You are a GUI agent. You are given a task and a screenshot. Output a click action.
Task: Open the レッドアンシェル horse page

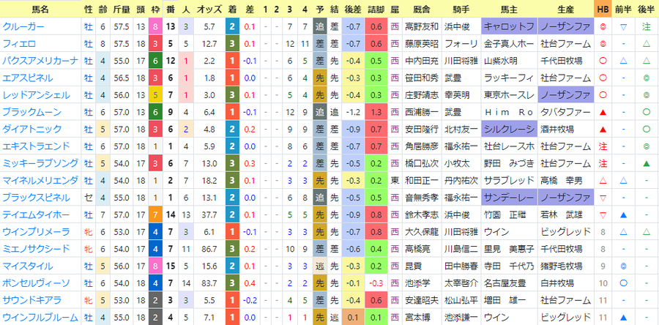[36, 95]
